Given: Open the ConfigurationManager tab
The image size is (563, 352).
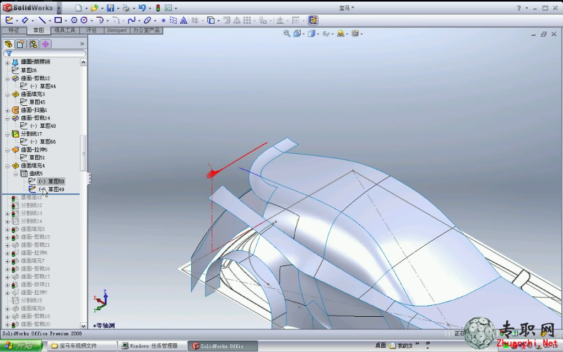Looking at the screenshot, I should coord(33,44).
